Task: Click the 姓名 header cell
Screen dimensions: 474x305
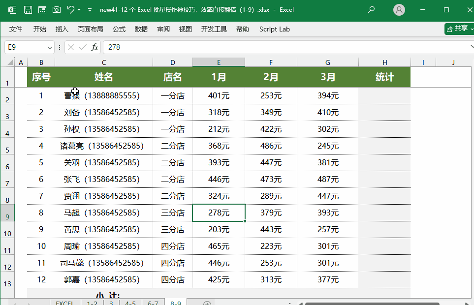Action: 104,77
